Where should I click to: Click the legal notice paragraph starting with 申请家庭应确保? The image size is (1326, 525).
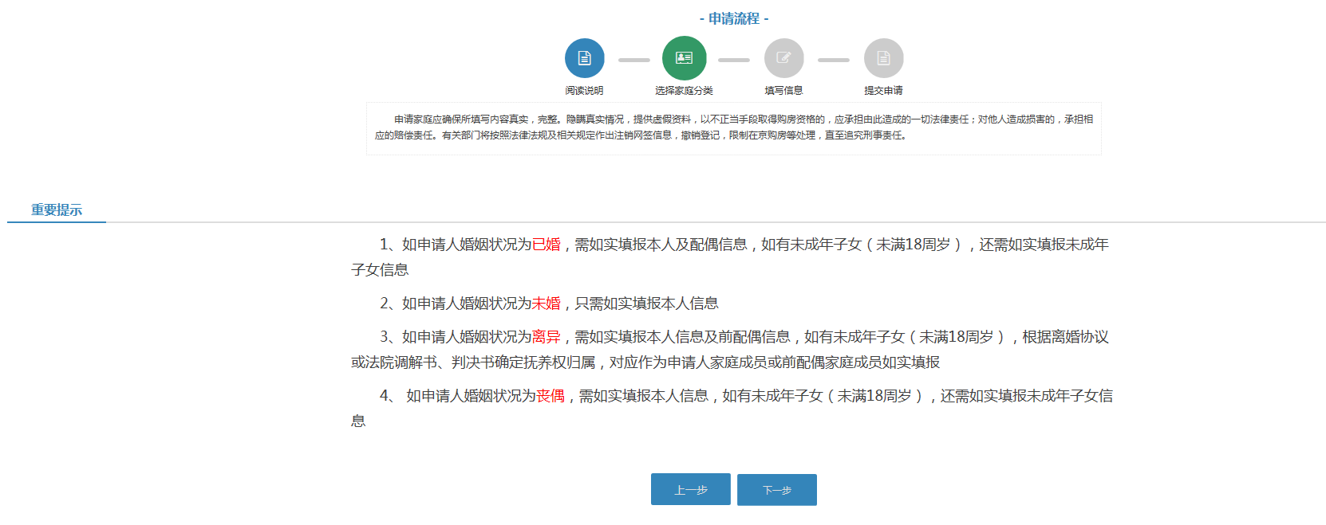734,127
